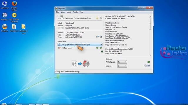Viewport: 188px width, 105px height.
Task: Close the ImgBurn window
Action: pyautogui.click(x=150, y=8)
